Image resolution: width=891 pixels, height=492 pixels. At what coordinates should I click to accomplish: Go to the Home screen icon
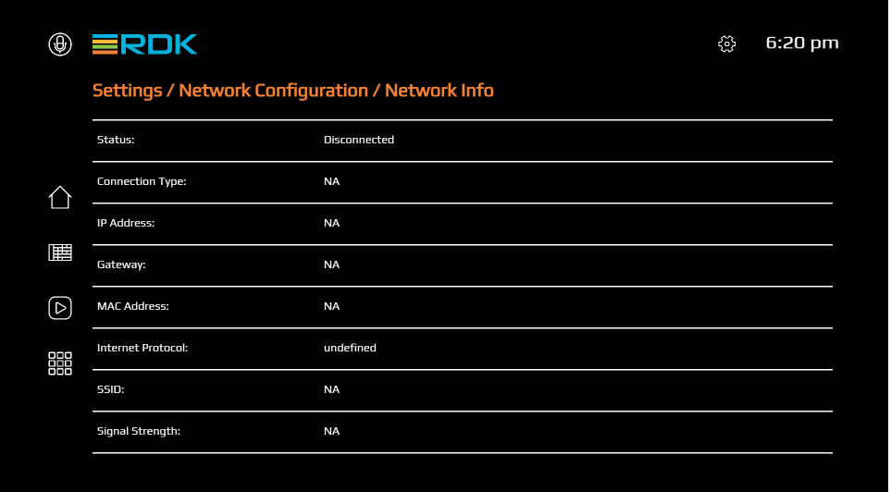[60, 197]
